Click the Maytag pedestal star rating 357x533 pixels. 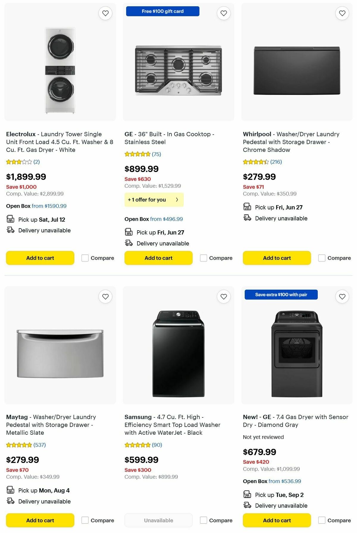[19, 445]
